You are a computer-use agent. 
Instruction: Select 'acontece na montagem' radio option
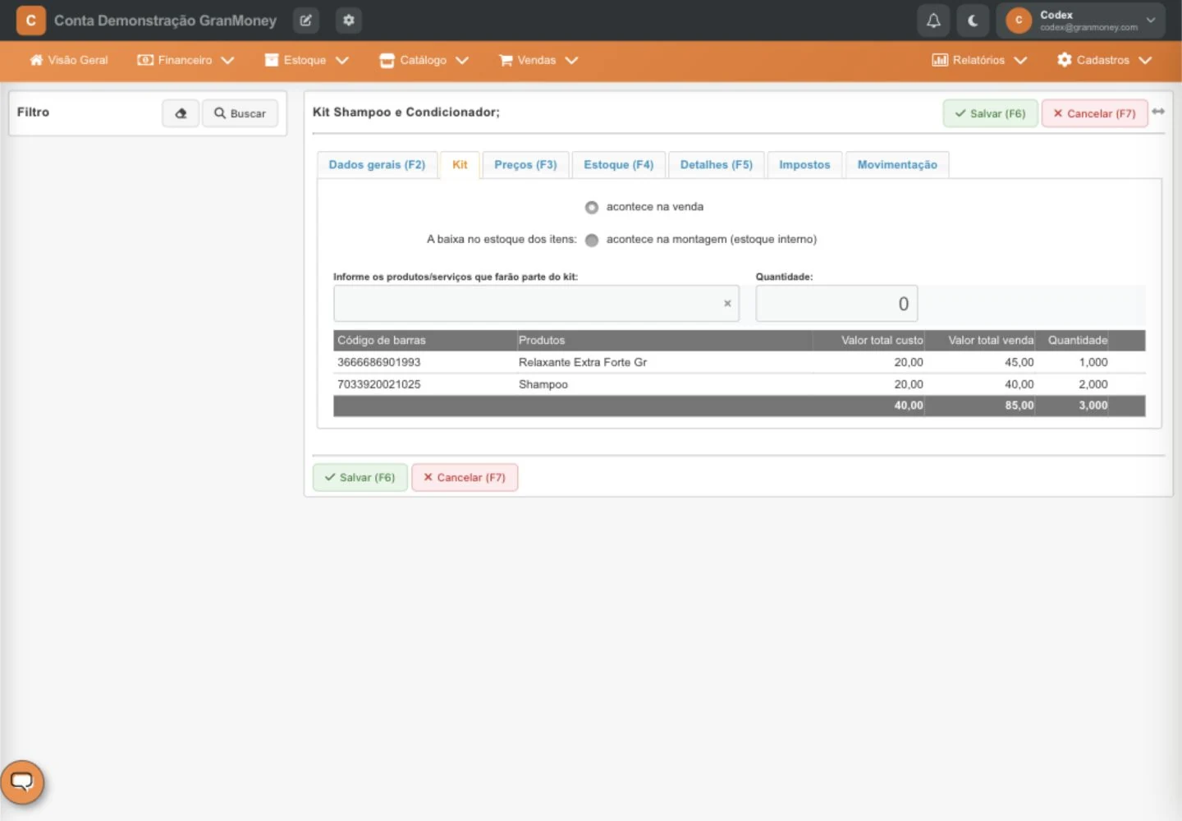592,241
